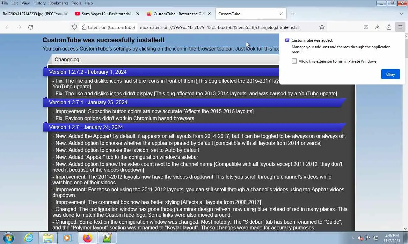This screenshot has height=244, width=408.
Task: Click the browser forward arrow button
Action: tap(19, 27)
